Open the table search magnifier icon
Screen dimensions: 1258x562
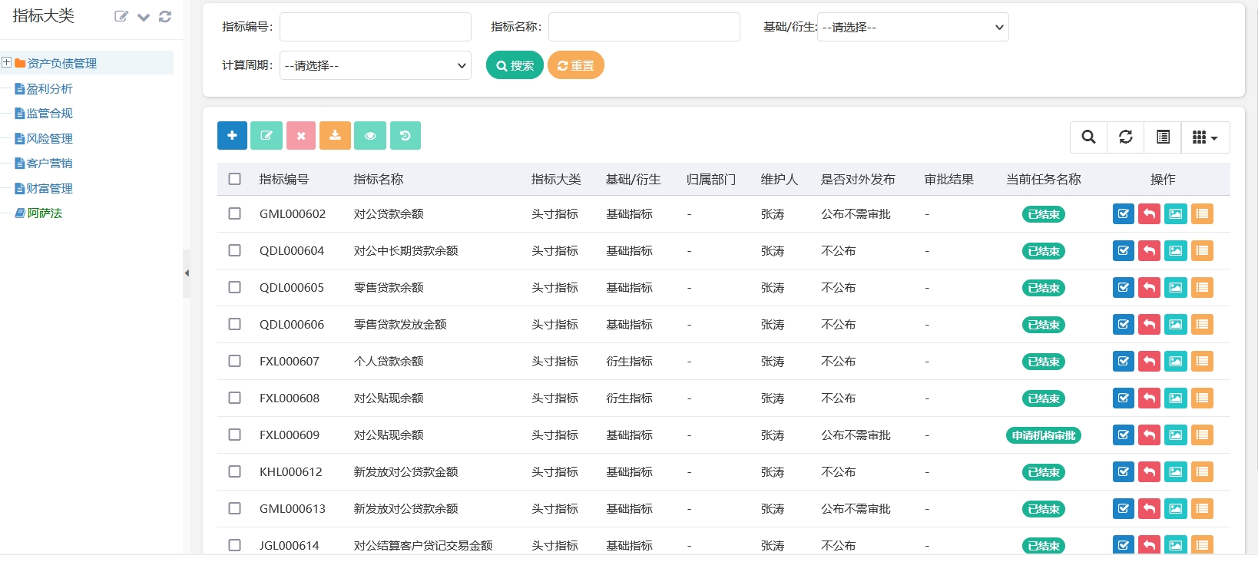click(1088, 137)
